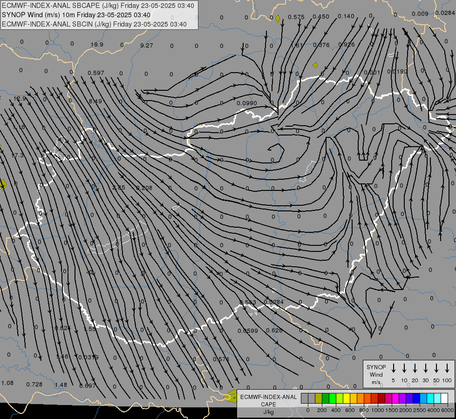Screen dimensions: 456x419
Task: Select the deep blue CAPE legend swatch
Action: click(416, 399)
